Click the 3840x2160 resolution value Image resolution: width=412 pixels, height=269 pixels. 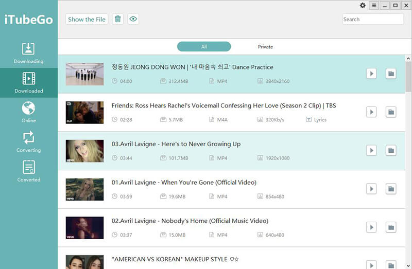pos(278,81)
